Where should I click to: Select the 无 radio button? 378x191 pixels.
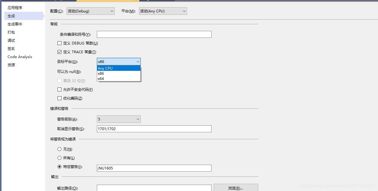point(59,149)
